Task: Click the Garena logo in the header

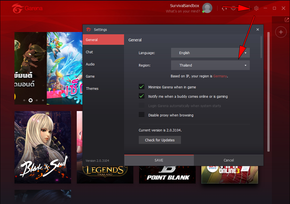Action: tap(27, 8)
